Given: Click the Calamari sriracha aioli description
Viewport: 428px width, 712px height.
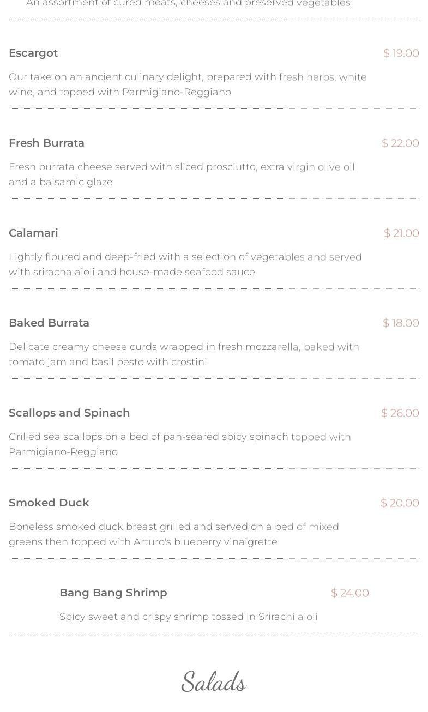Looking at the screenshot, I should coord(185,264).
